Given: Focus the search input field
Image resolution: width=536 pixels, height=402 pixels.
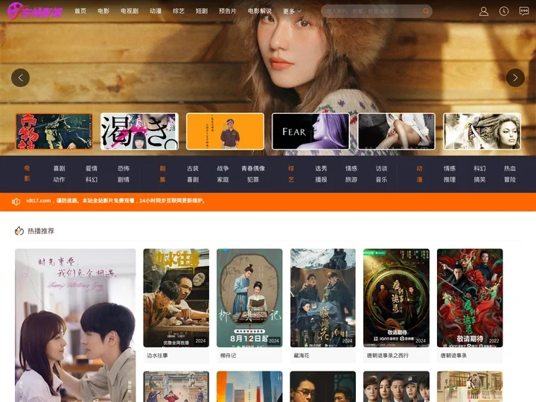Looking at the screenshot, I should [373, 11].
